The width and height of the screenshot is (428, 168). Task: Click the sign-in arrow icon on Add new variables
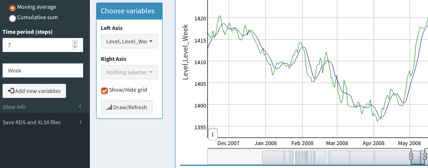(x=11, y=91)
